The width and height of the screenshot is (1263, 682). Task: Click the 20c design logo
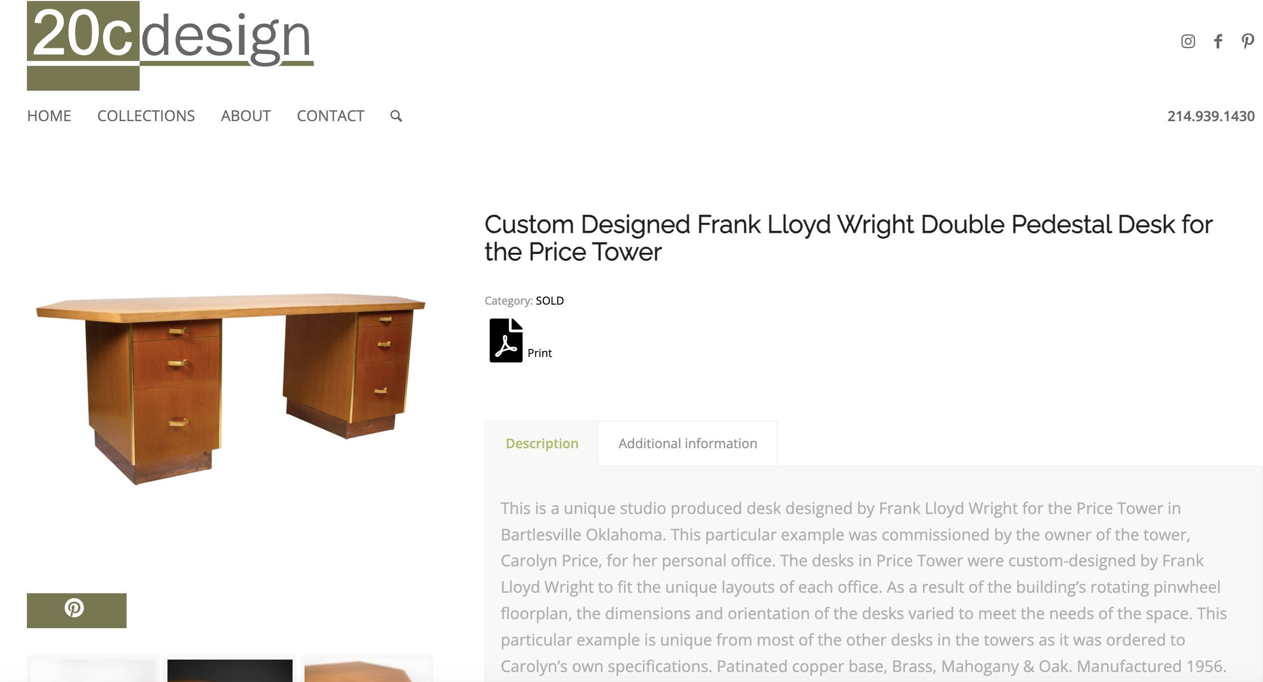coord(170,46)
